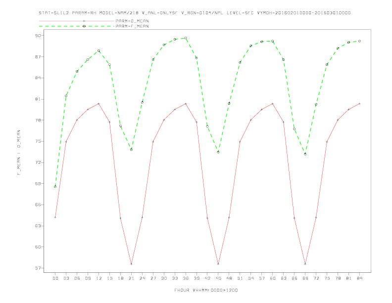
Task: Click the x-axis tick label 78
Action: coord(338,278)
